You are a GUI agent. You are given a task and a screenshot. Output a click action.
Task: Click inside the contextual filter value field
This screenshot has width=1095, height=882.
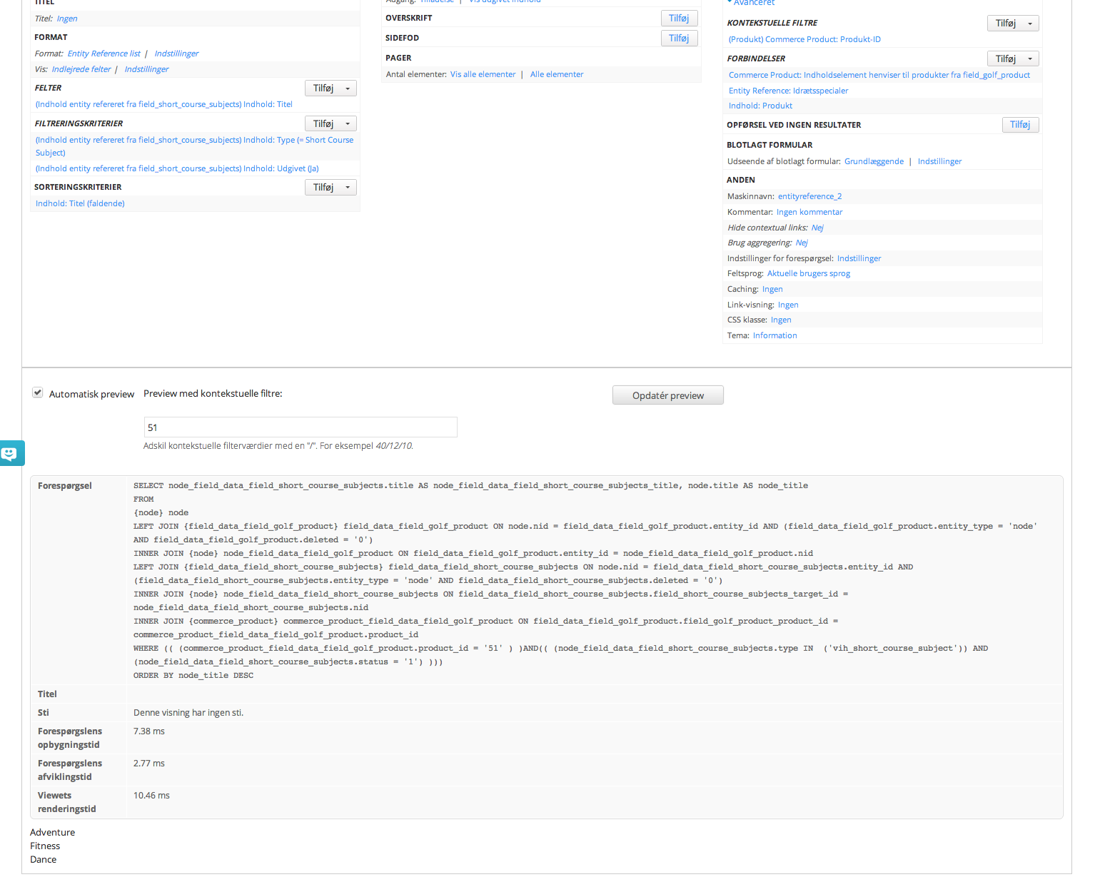300,427
